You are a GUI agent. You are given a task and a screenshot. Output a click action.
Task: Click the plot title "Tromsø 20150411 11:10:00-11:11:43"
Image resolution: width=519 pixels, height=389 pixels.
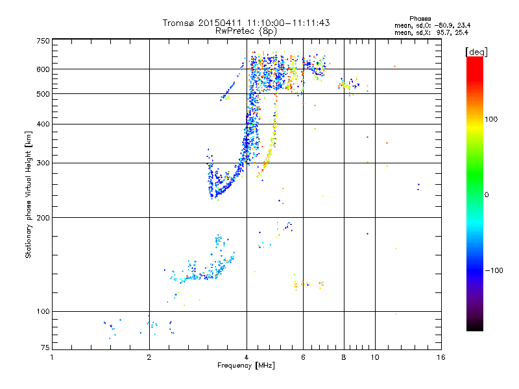(x=246, y=23)
